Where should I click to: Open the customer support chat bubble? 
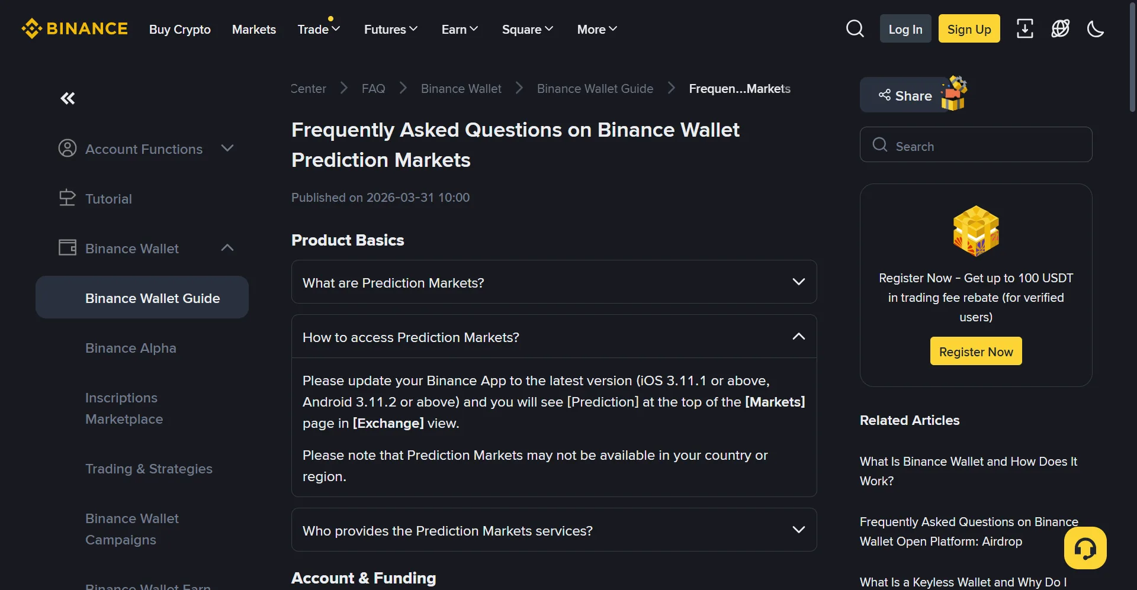[1085, 547]
